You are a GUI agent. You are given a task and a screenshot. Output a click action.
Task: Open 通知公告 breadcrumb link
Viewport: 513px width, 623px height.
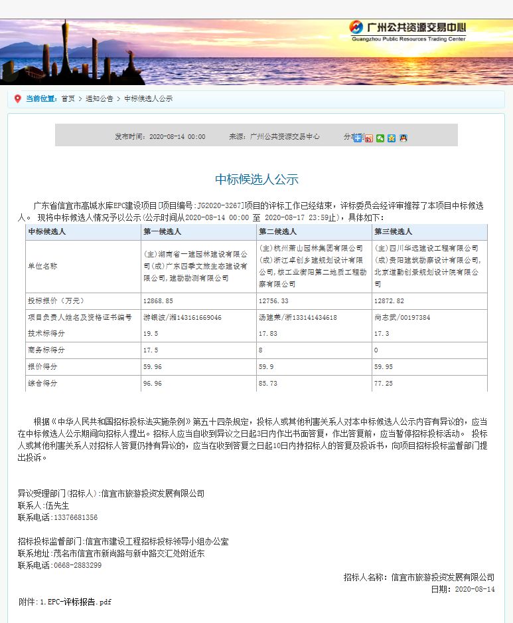(x=99, y=98)
